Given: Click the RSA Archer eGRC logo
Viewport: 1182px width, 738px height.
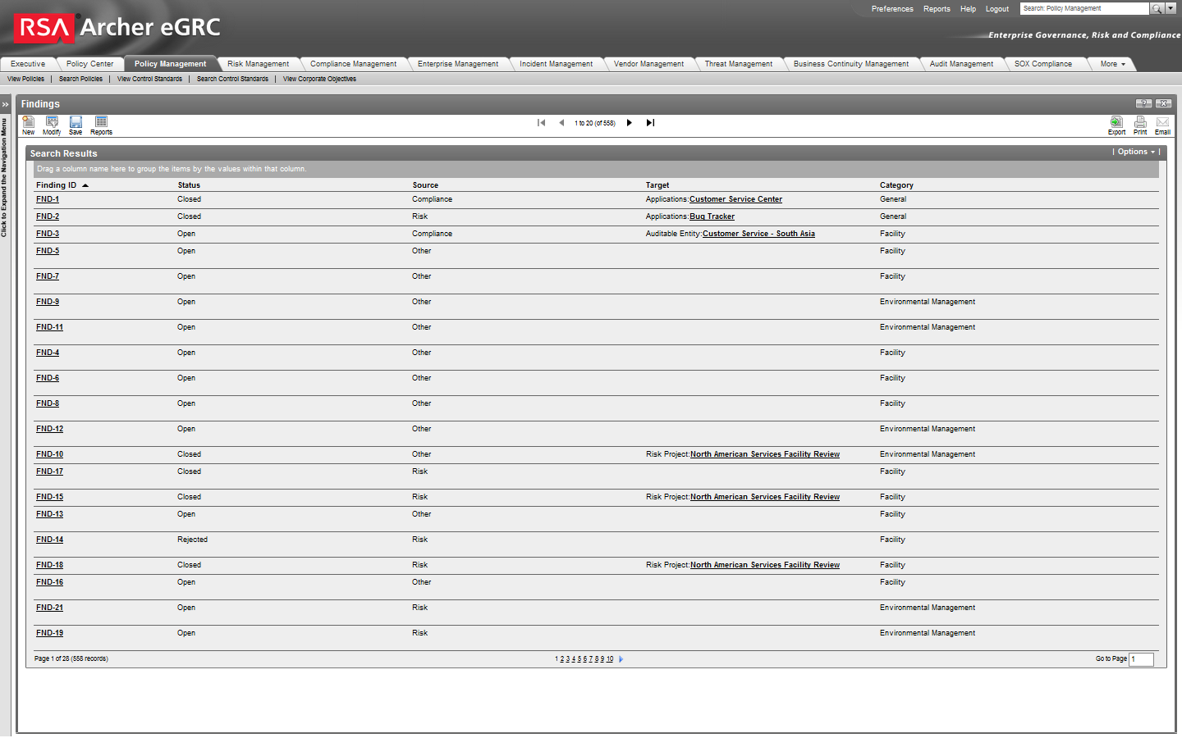Looking at the screenshot, I should coord(117,27).
